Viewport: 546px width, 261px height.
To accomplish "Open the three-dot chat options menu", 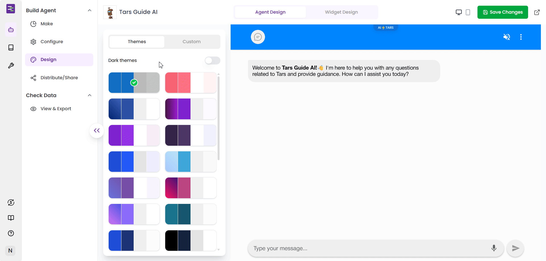I will (521, 37).
